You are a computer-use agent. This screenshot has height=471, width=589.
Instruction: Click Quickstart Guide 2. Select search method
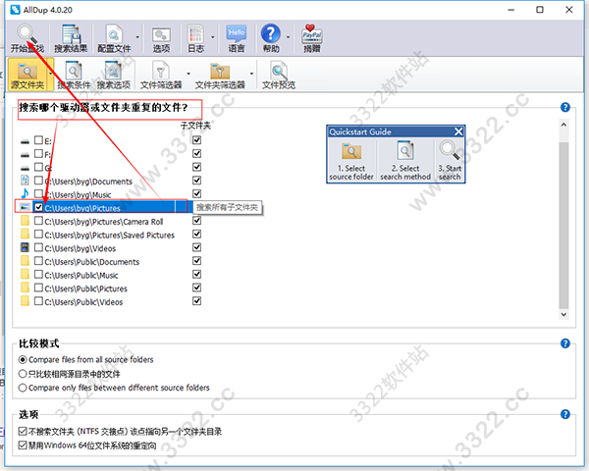(405, 161)
